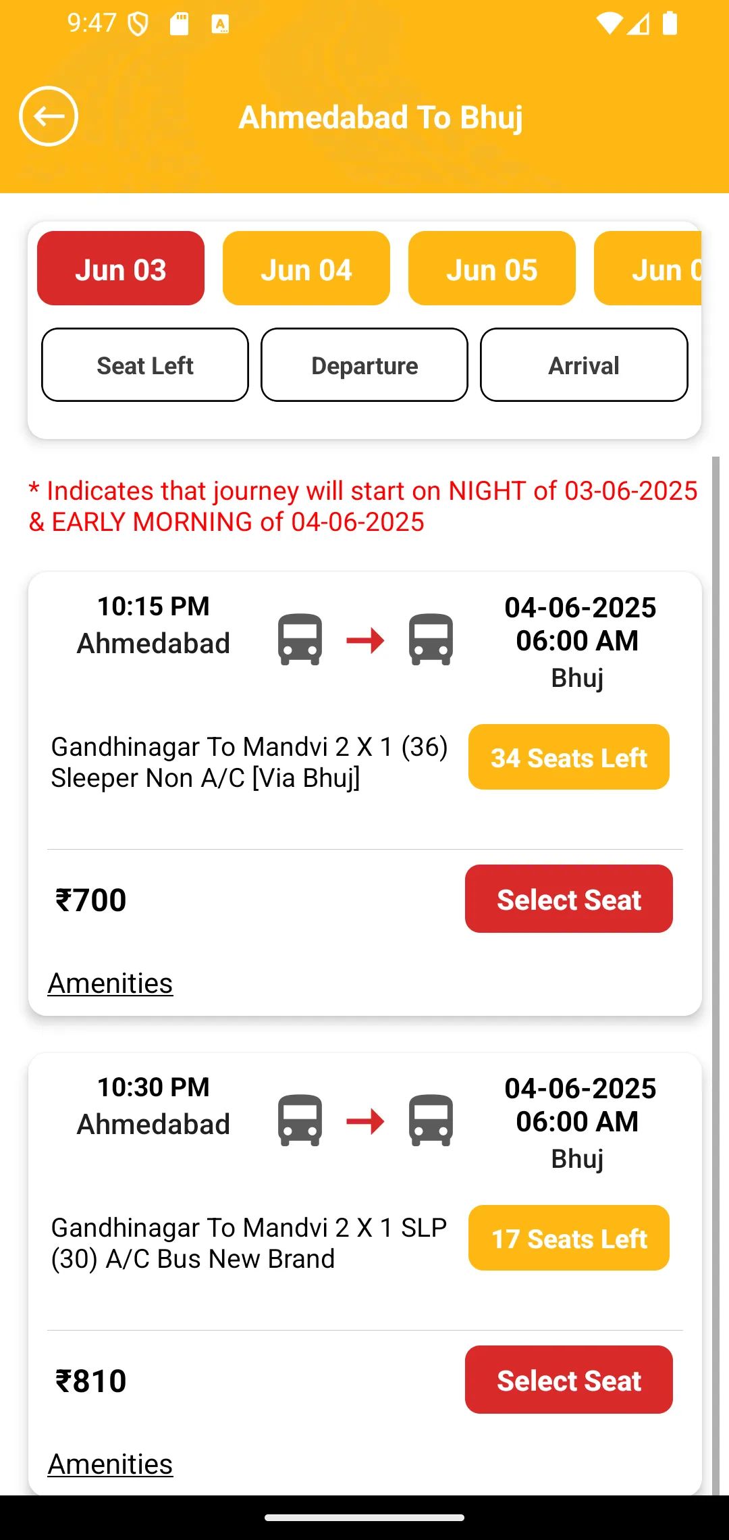The image size is (729, 1540).
Task: Click departure bus icon in 10:15 PM trip
Action: (300, 640)
